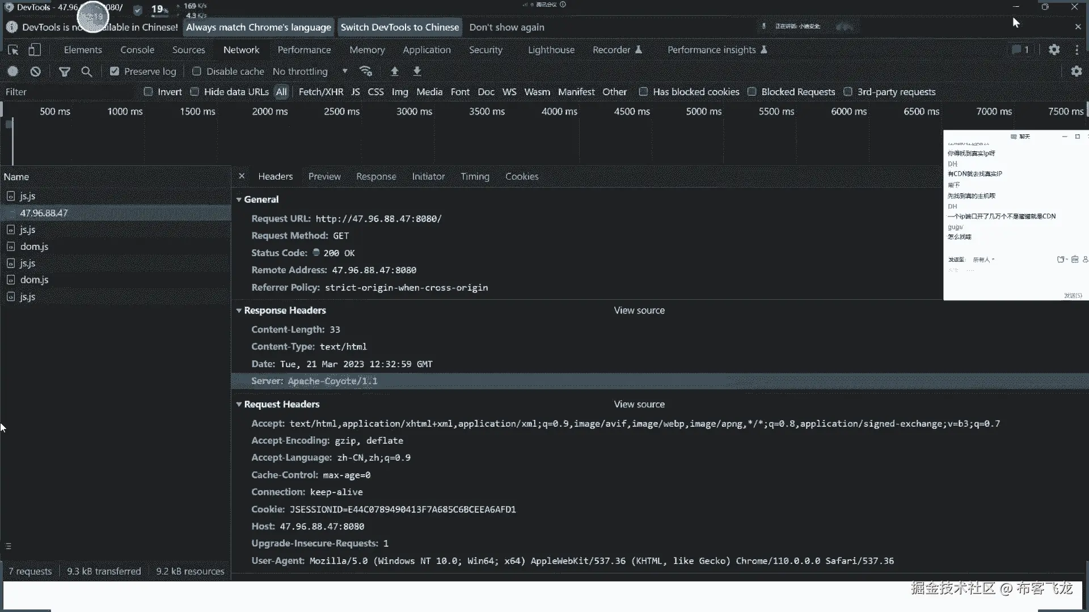The width and height of the screenshot is (1089, 612).
Task: Click the record network log button
Action: pos(12,71)
